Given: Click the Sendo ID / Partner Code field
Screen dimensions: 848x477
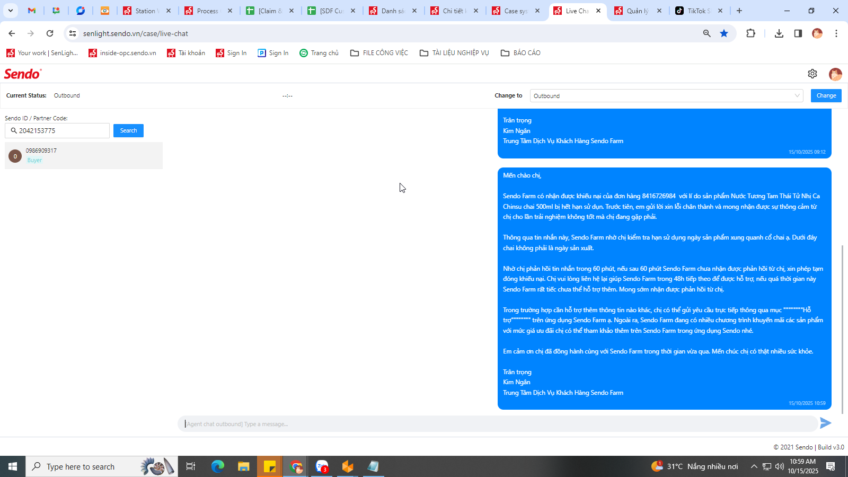Looking at the screenshot, I should coord(57,130).
